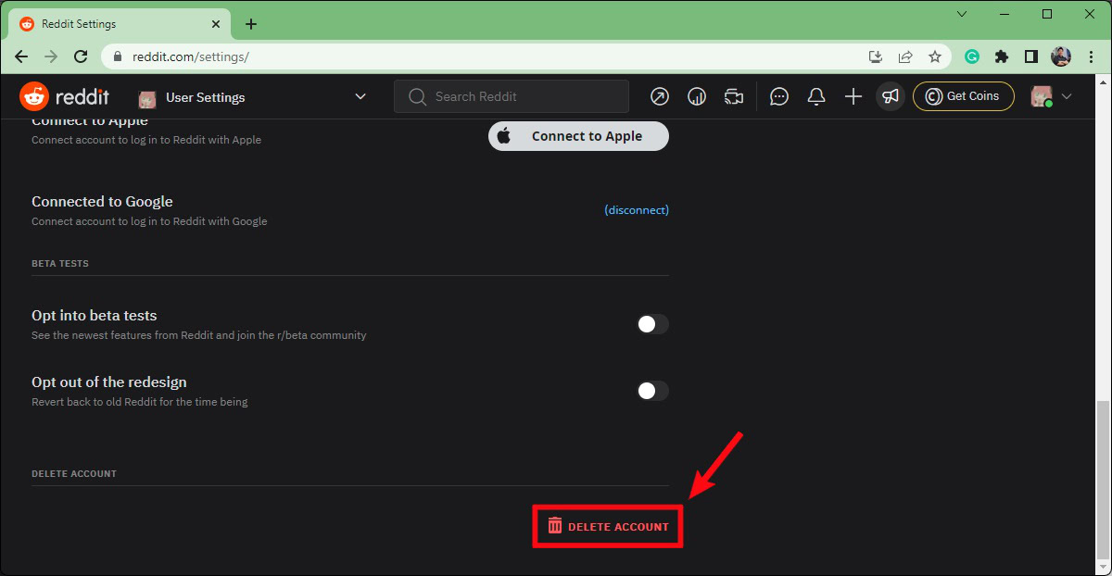1112x576 pixels.
Task: Open the Extensions puzzle icon
Action: pyautogui.click(x=1002, y=56)
